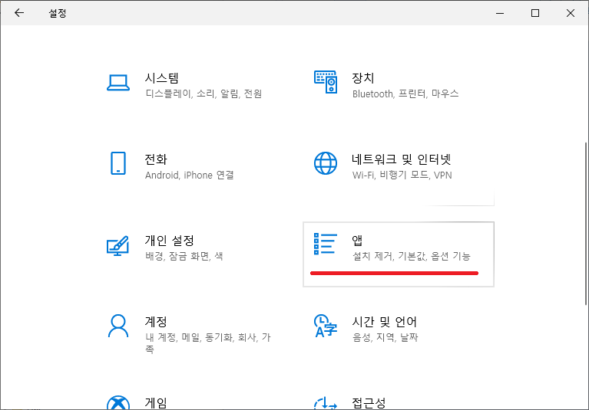Click the vertical scrollbar thumb
The image size is (589, 410).
click(x=586, y=224)
